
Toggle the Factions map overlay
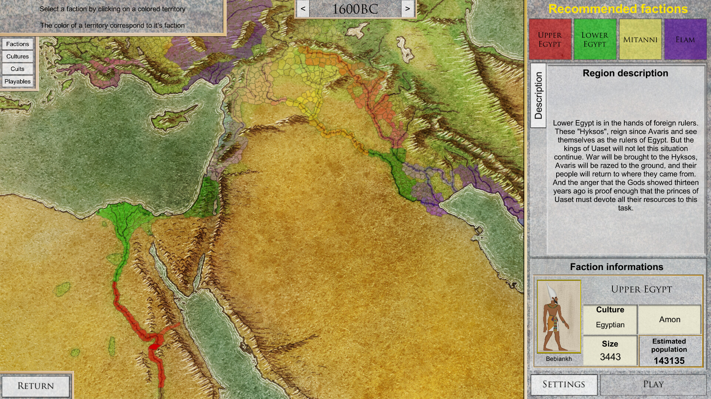[17, 44]
